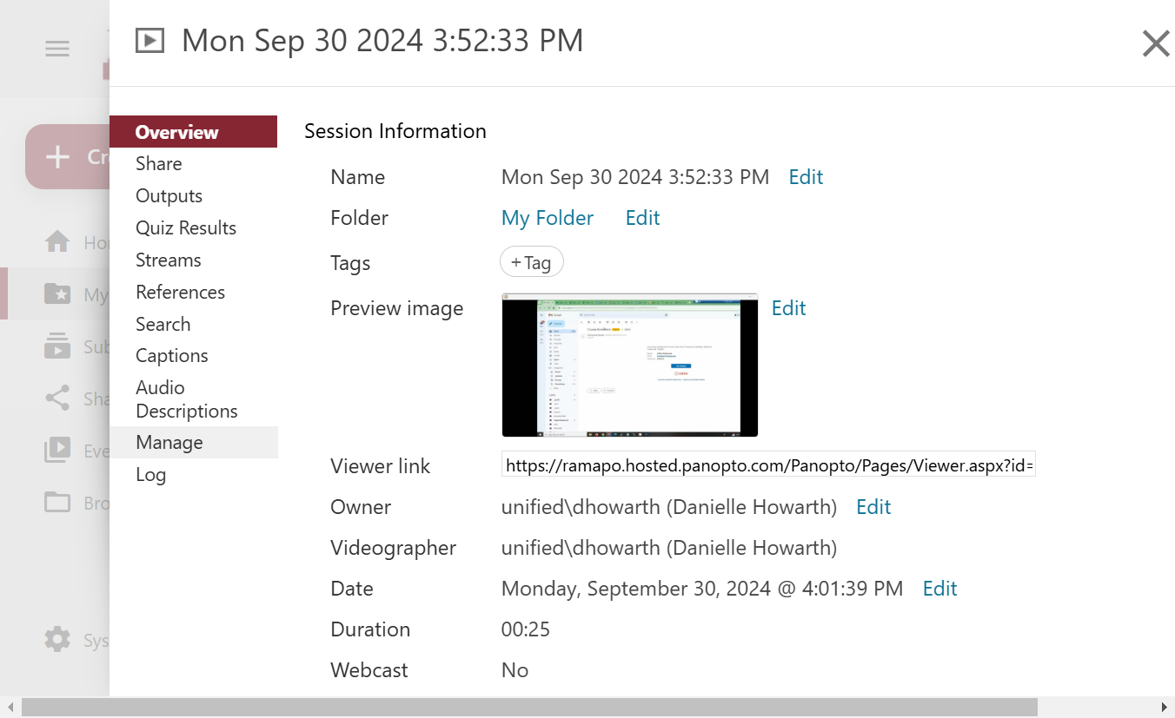The height and width of the screenshot is (718, 1175).
Task: Edit the session Name
Action: [x=806, y=177]
